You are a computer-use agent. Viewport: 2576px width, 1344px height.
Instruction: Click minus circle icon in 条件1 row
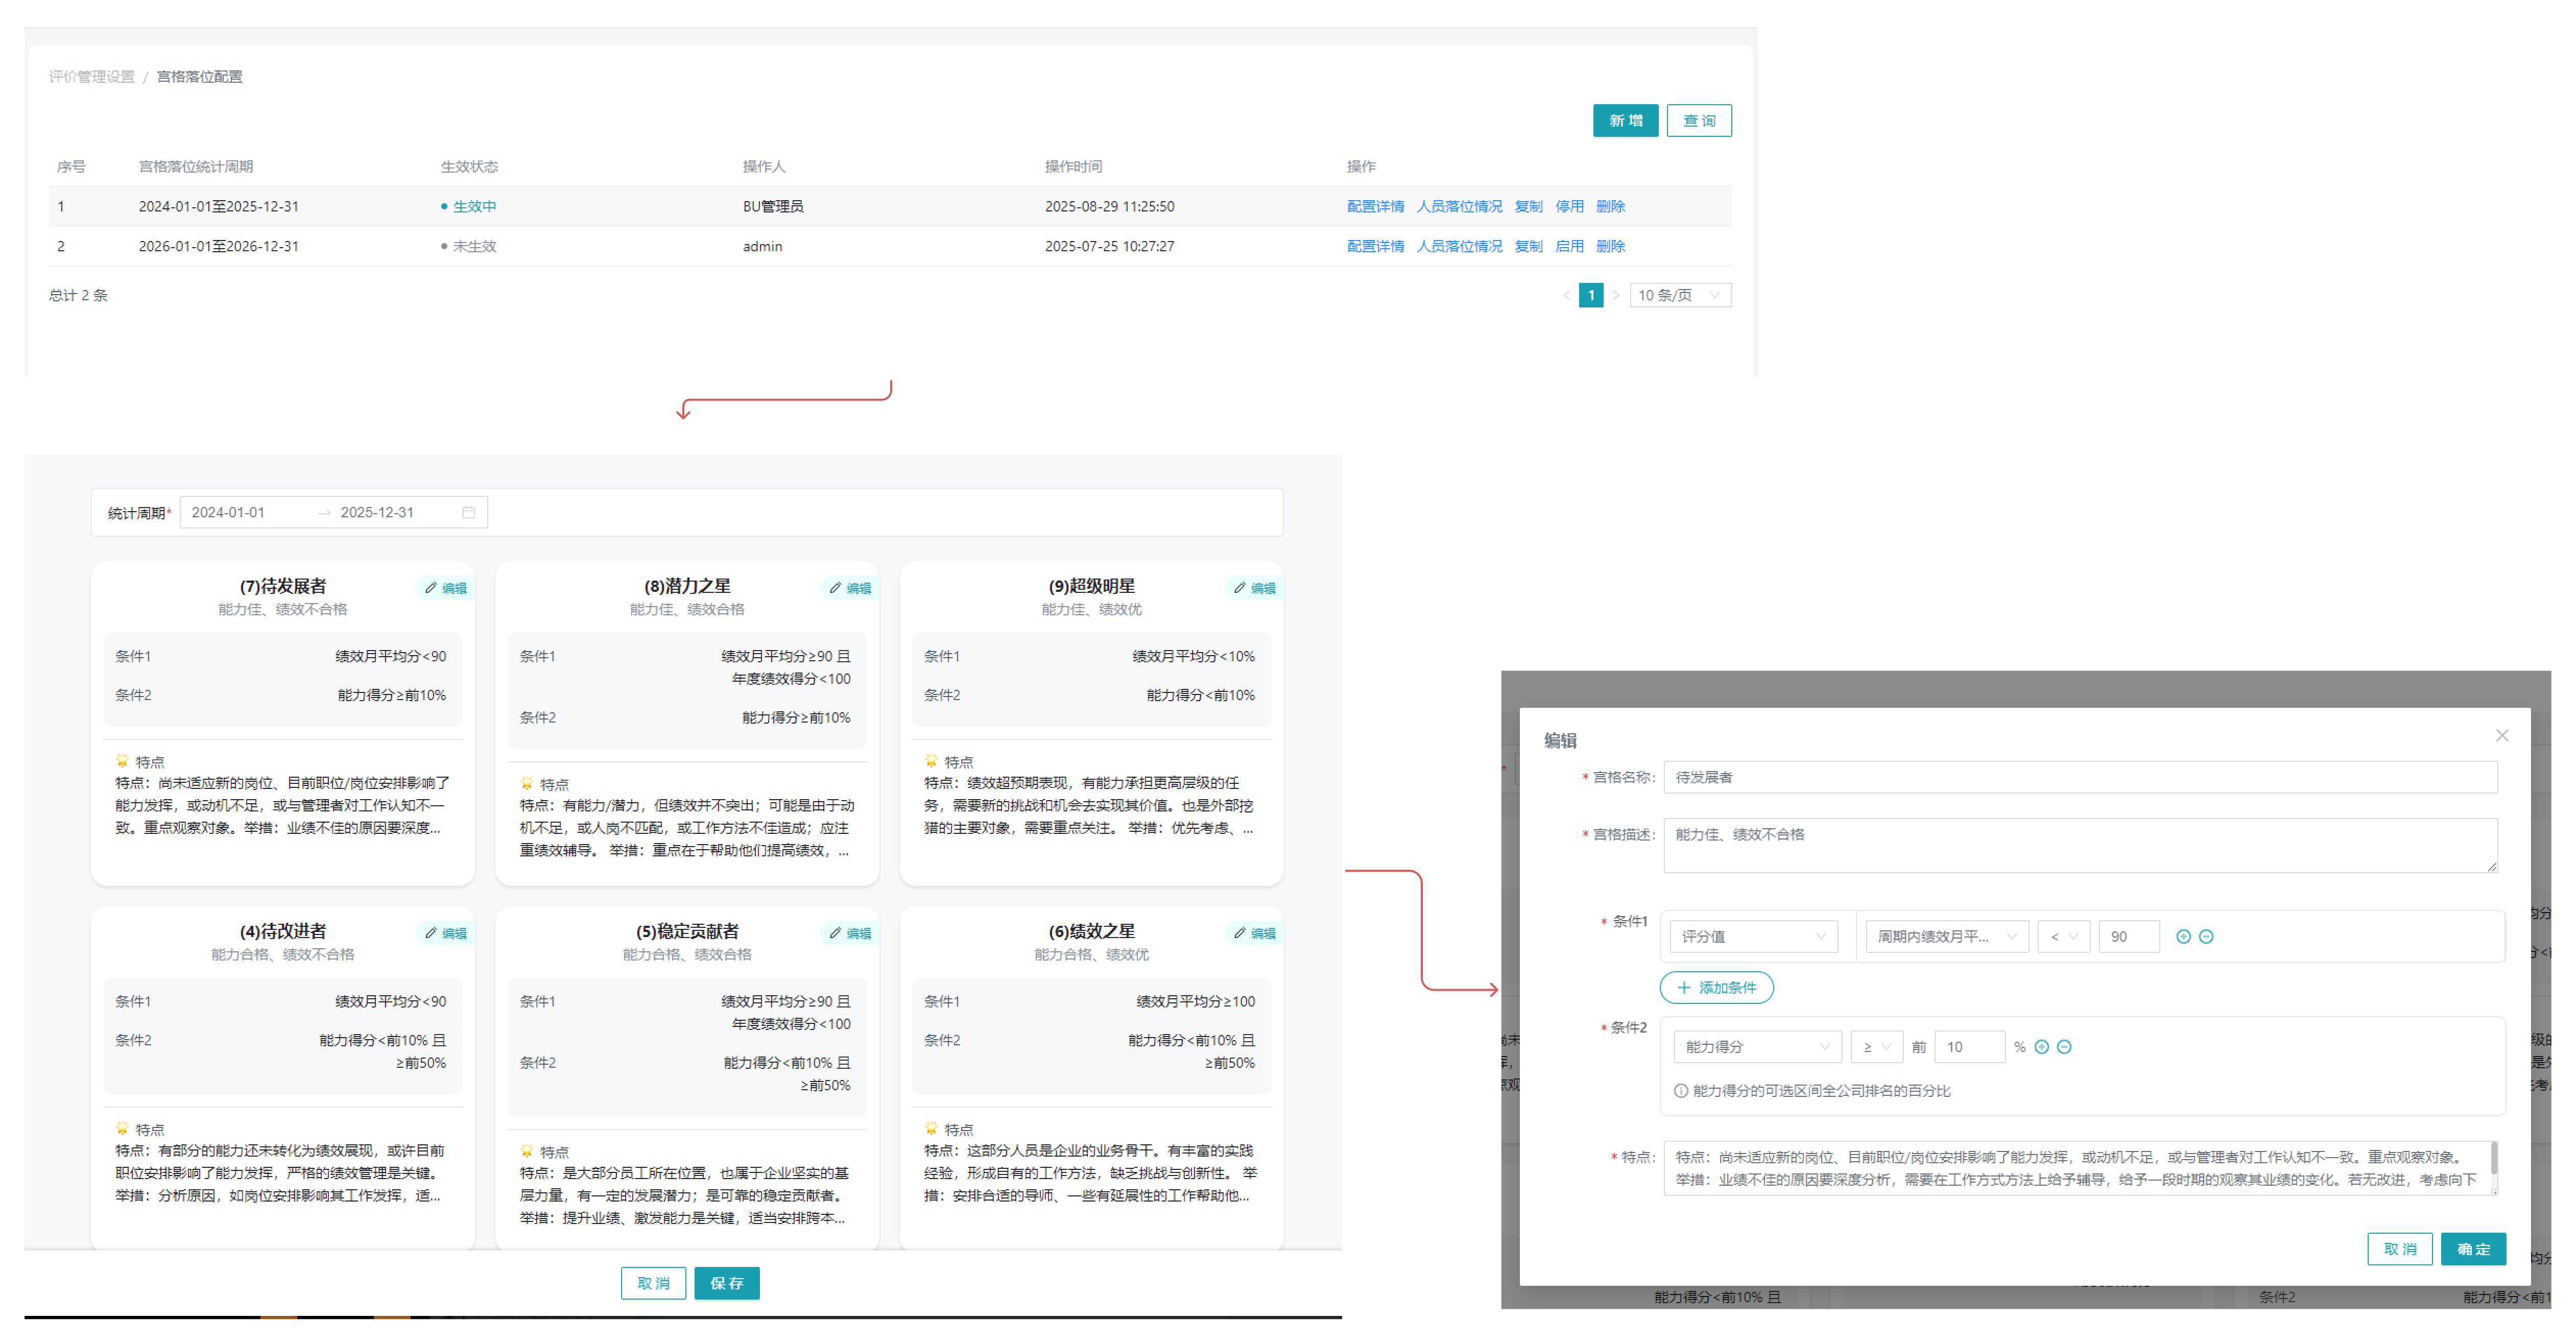pyautogui.click(x=2206, y=937)
